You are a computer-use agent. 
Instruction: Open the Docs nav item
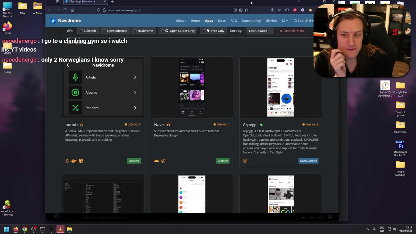click(x=222, y=20)
